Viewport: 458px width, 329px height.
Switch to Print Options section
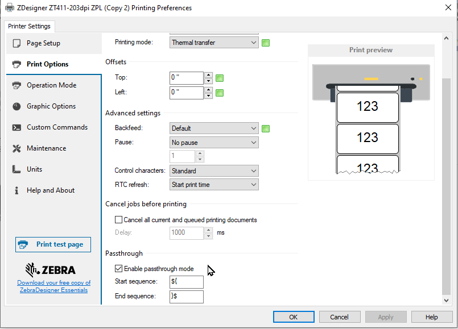click(x=47, y=64)
